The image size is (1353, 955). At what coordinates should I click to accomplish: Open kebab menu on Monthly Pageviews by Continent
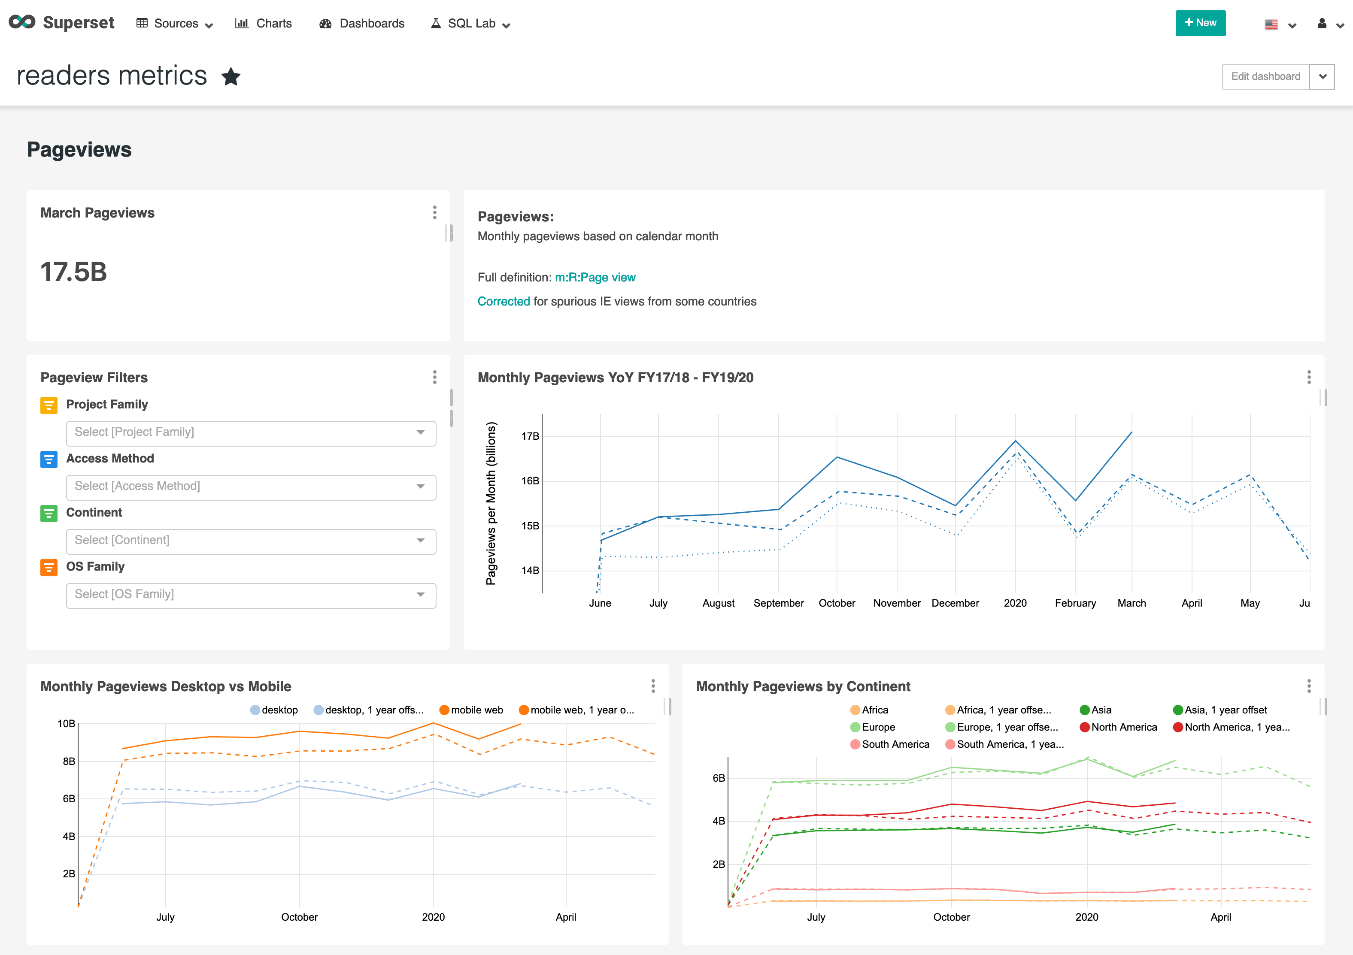[1309, 686]
